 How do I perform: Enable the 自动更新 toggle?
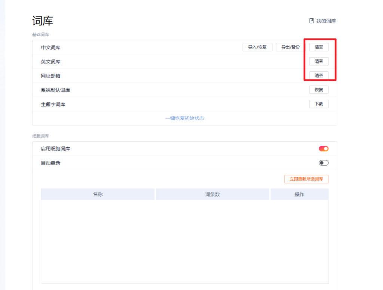coord(323,163)
